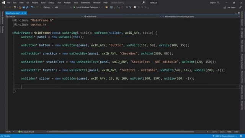Open the Edit menu
Viewport: 245px width, 138px height.
pos(15,3)
